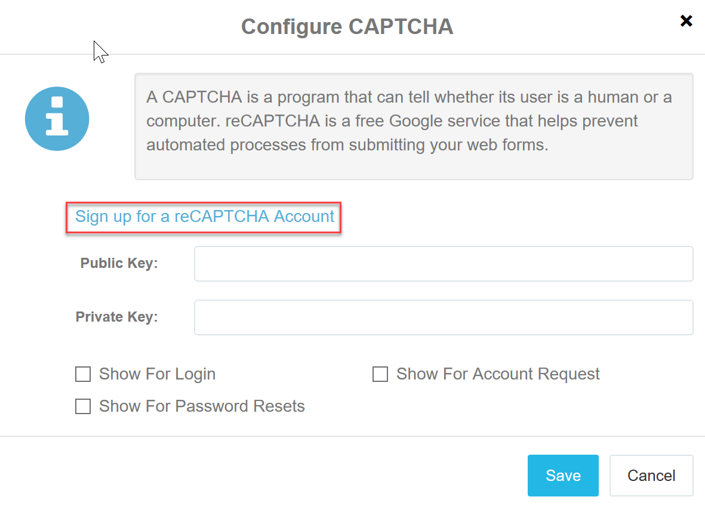
Task: Click the divider line below the dialog title
Action: [x=352, y=54]
